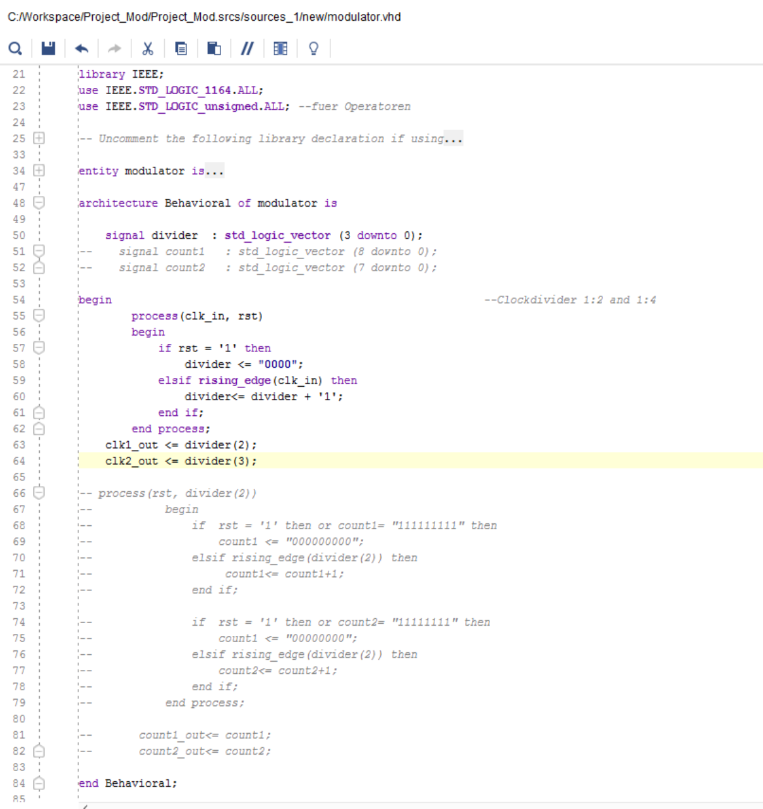
Task: Click the '--Clockdivider 1:2 and 1:4' comment
Action: [570, 300]
